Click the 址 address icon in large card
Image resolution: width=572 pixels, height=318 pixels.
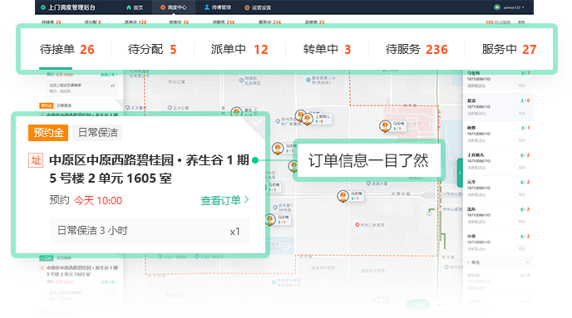[36, 160]
